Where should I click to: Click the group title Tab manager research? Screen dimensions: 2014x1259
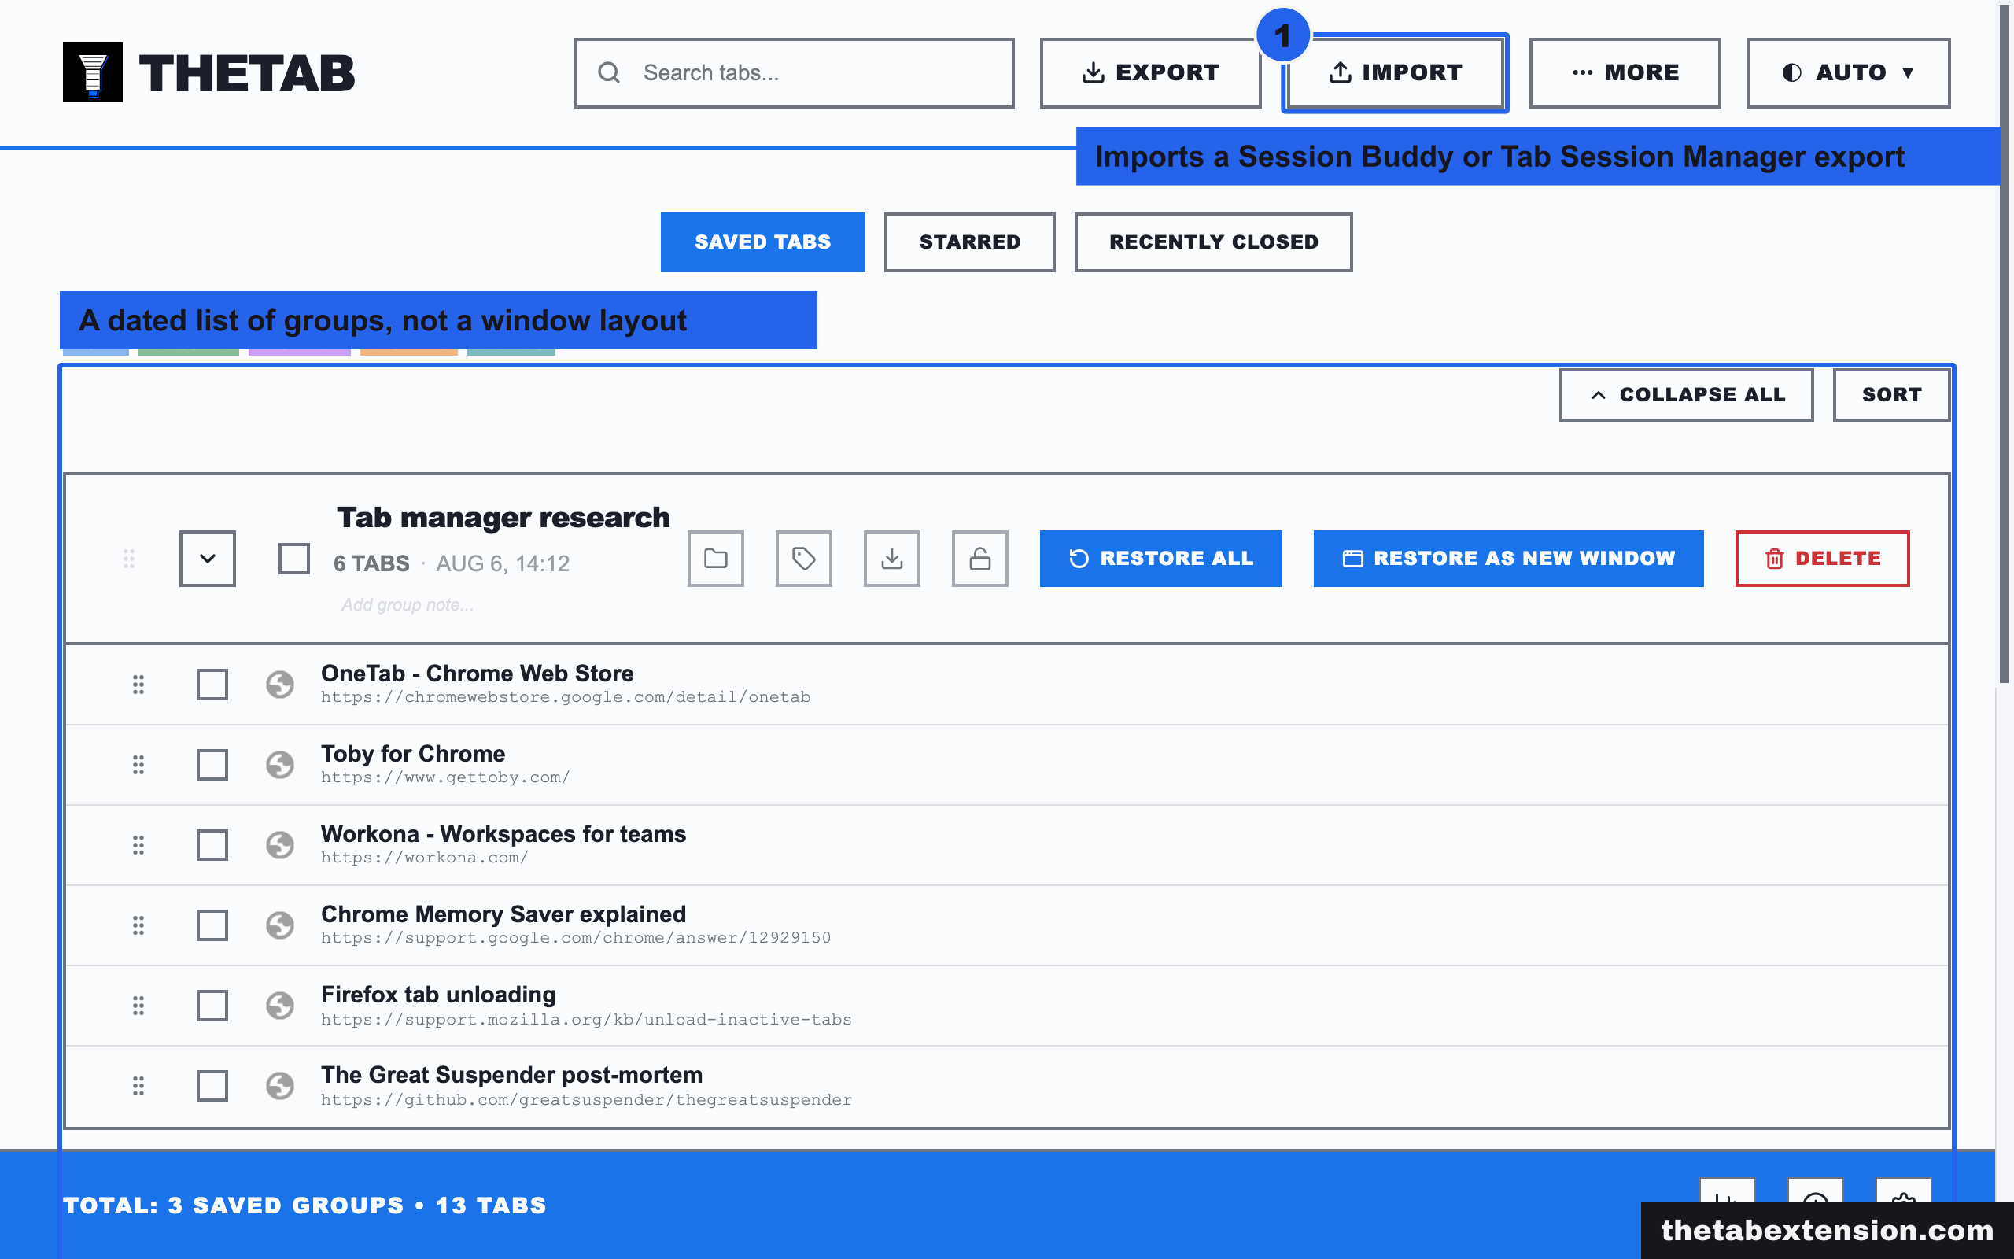pyautogui.click(x=503, y=517)
